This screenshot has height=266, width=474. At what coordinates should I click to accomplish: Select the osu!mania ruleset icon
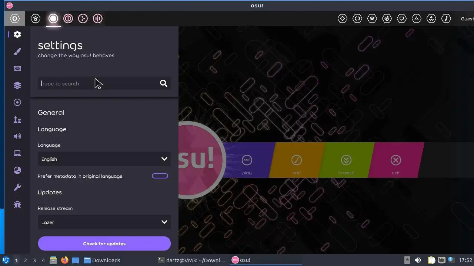[98, 18]
